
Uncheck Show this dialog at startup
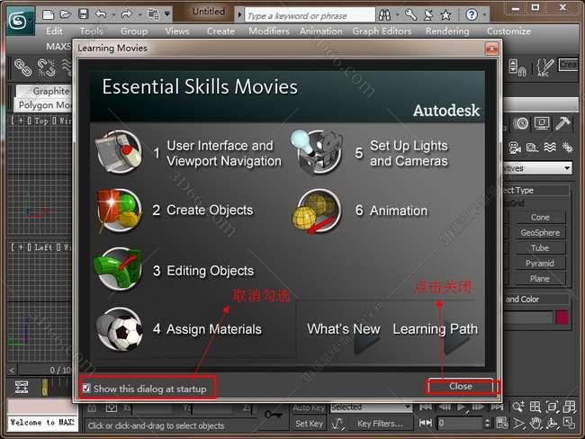[x=86, y=389]
